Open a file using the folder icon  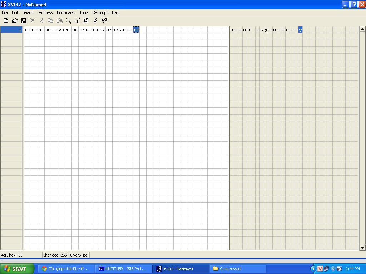[x=15, y=21]
